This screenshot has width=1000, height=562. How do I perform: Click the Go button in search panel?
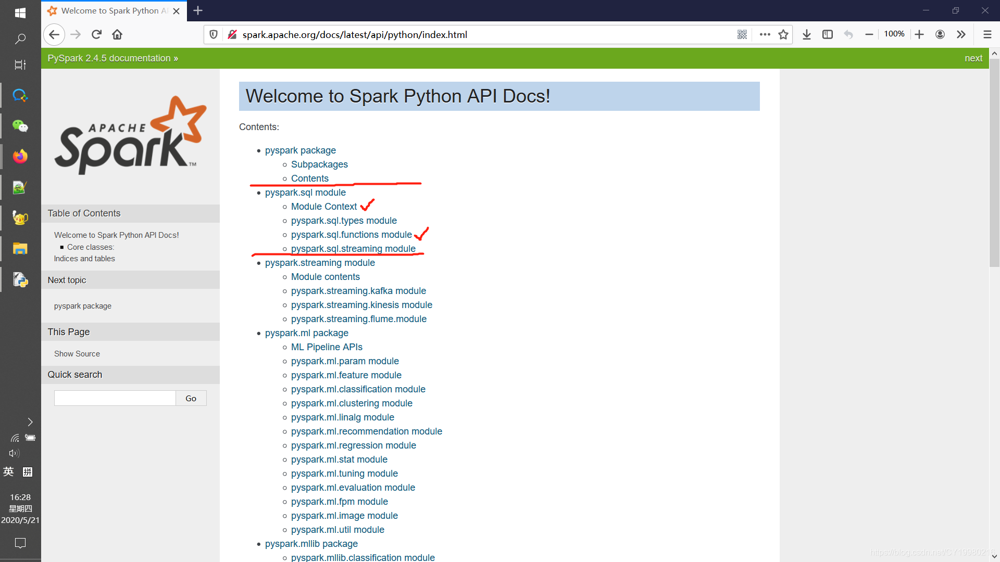point(190,398)
